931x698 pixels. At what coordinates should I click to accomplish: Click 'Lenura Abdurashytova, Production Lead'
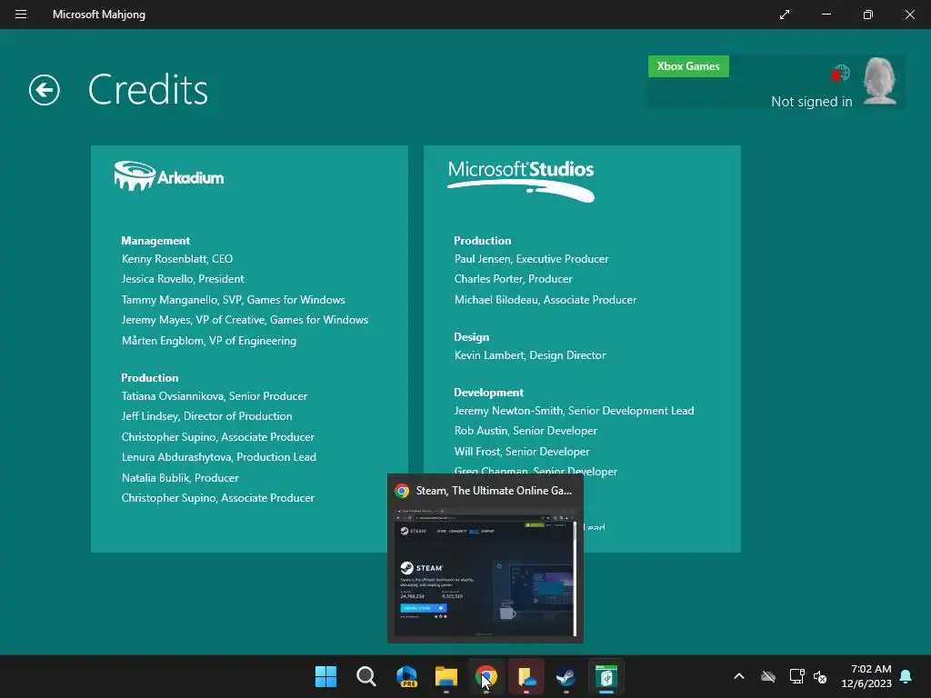pyautogui.click(x=218, y=457)
